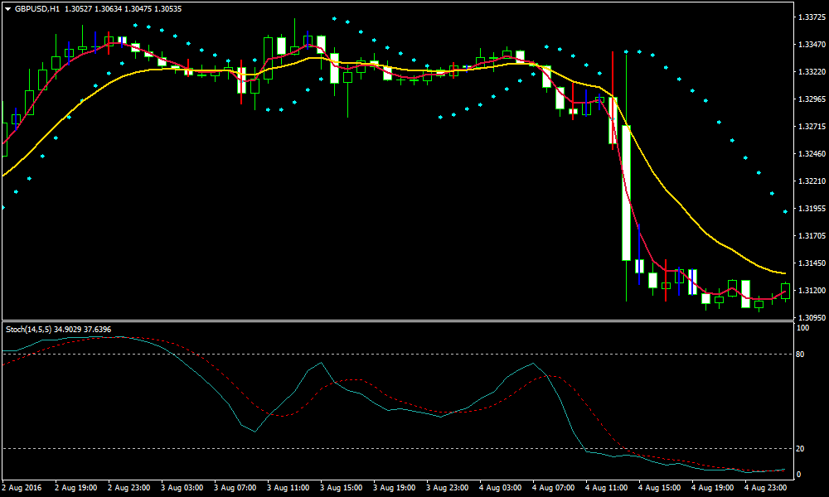Click the 2 Aug 2016 date label
The width and height of the screenshot is (829, 497).
click(x=22, y=489)
